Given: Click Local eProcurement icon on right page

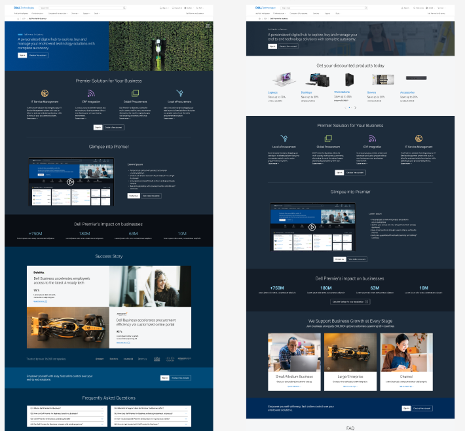Looking at the screenshot, I should (x=284, y=138).
